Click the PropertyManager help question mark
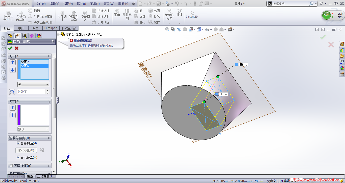The width and height of the screenshot is (345, 183). (53, 42)
